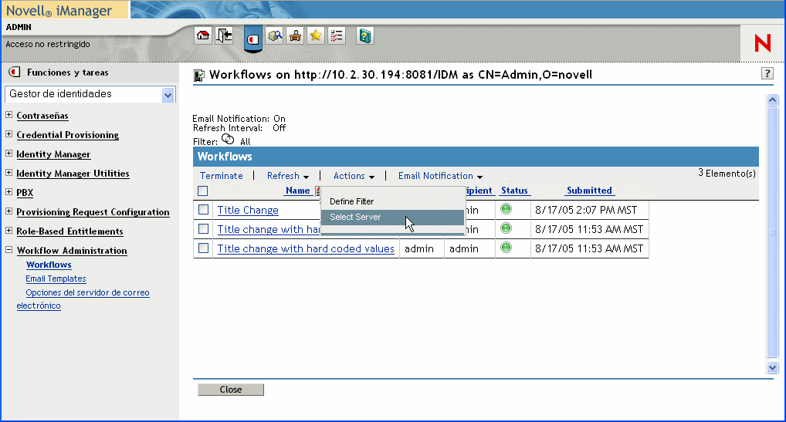Click the Workflows page title icon
This screenshot has height=422, width=786.
[x=199, y=76]
